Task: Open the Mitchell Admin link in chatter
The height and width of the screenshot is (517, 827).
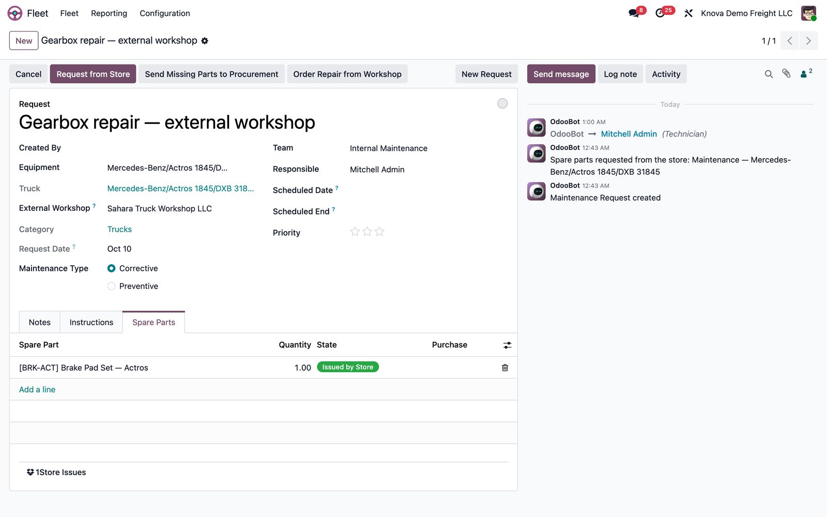Action: click(629, 134)
